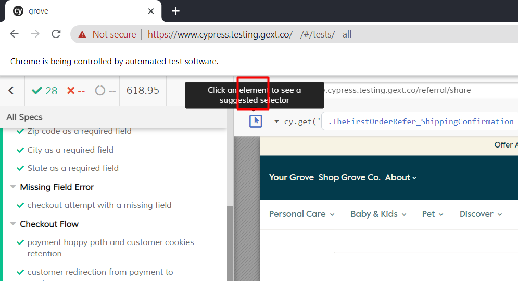Image resolution: width=518 pixels, height=281 pixels.
Task: Click the Shop Grove Co. nav link
Action: [x=349, y=177]
